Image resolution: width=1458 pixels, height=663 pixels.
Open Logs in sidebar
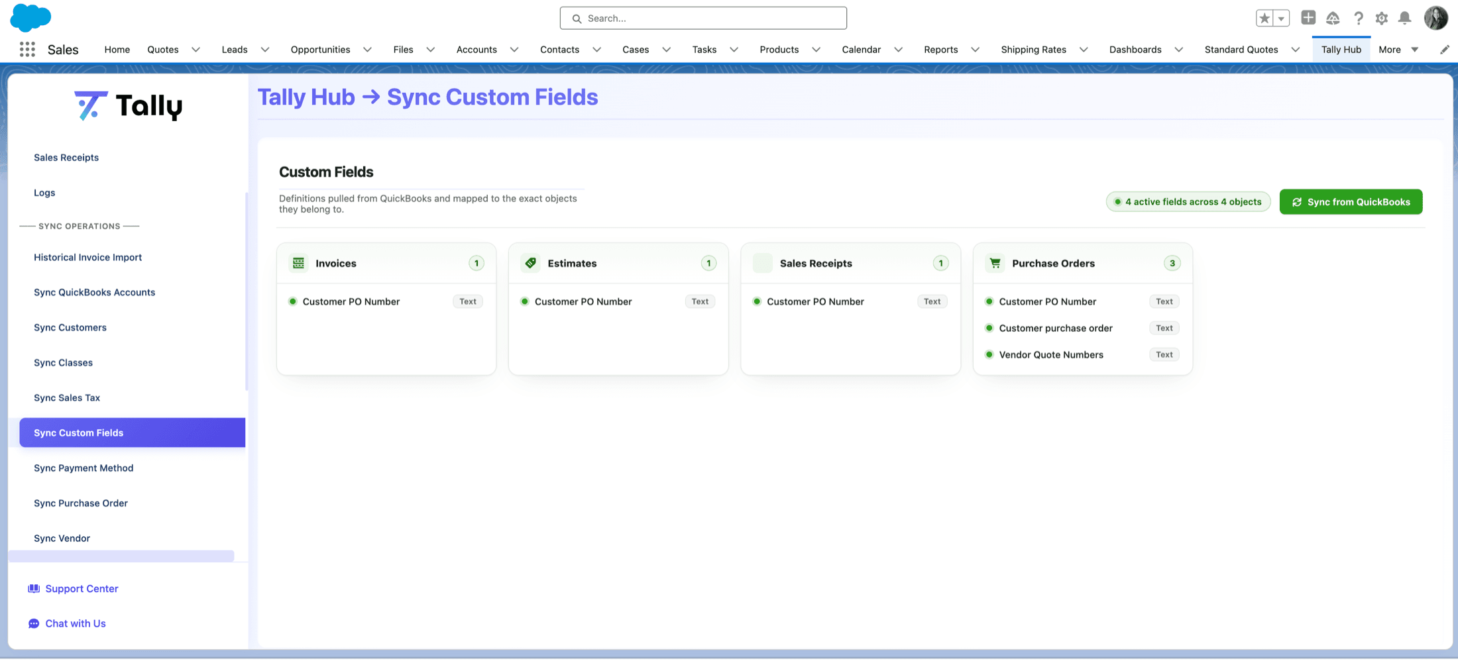[44, 193]
